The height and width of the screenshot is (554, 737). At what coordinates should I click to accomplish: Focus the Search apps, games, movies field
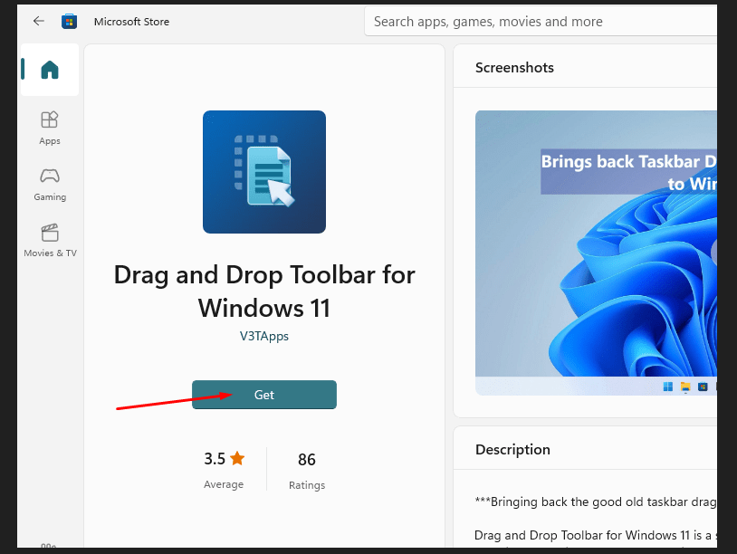pyautogui.click(x=543, y=22)
